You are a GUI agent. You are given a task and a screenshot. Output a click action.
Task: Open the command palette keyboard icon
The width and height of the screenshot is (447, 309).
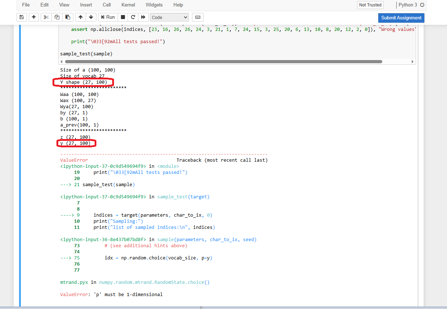coord(198,17)
